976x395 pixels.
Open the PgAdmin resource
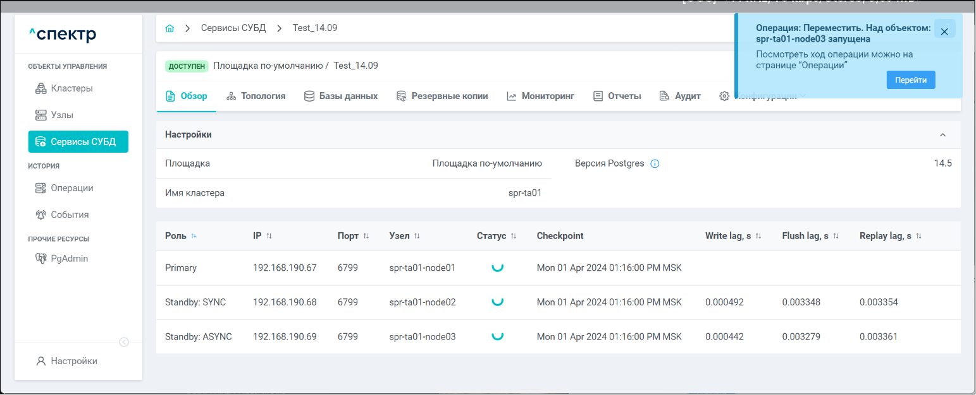69,258
